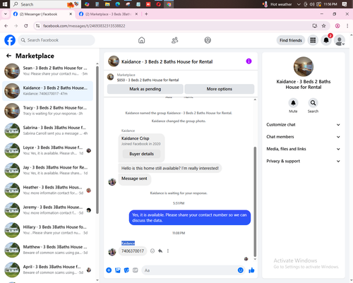
Task: Open a new browser tab
Action: point(146,14)
